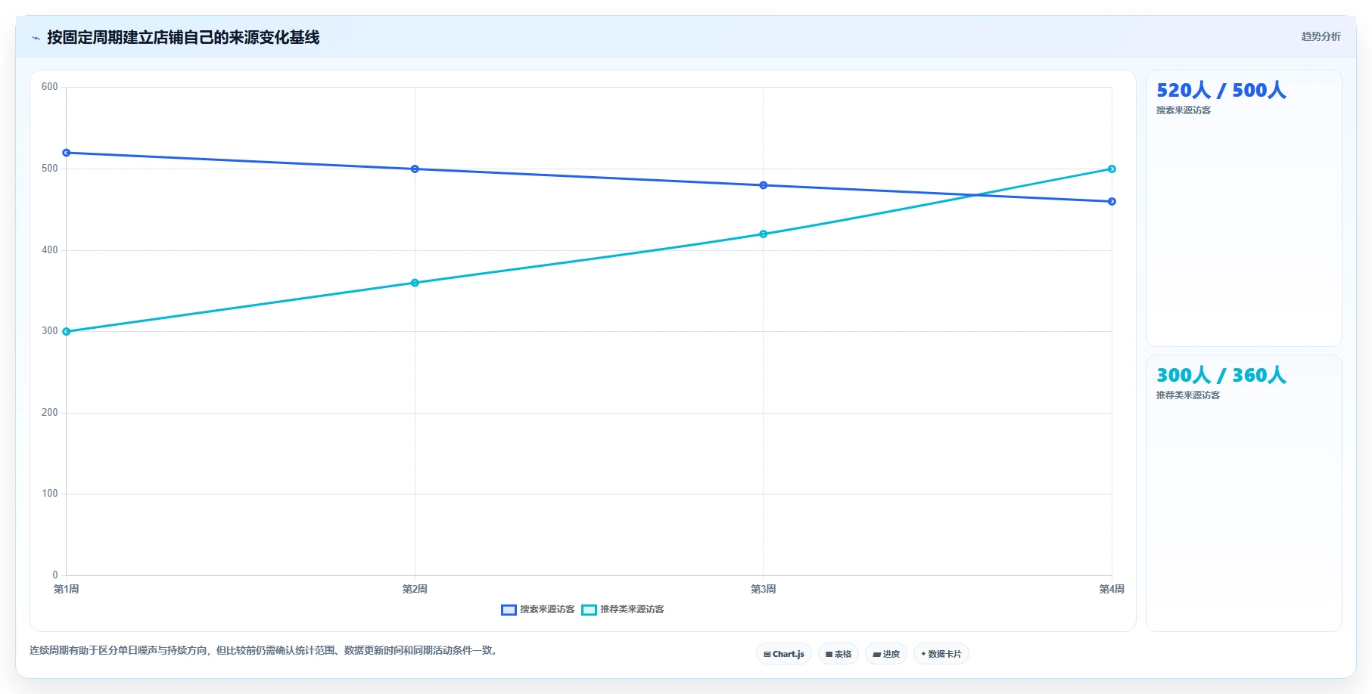Click the 500 y-axis tick label
1372x694 pixels.
point(50,169)
